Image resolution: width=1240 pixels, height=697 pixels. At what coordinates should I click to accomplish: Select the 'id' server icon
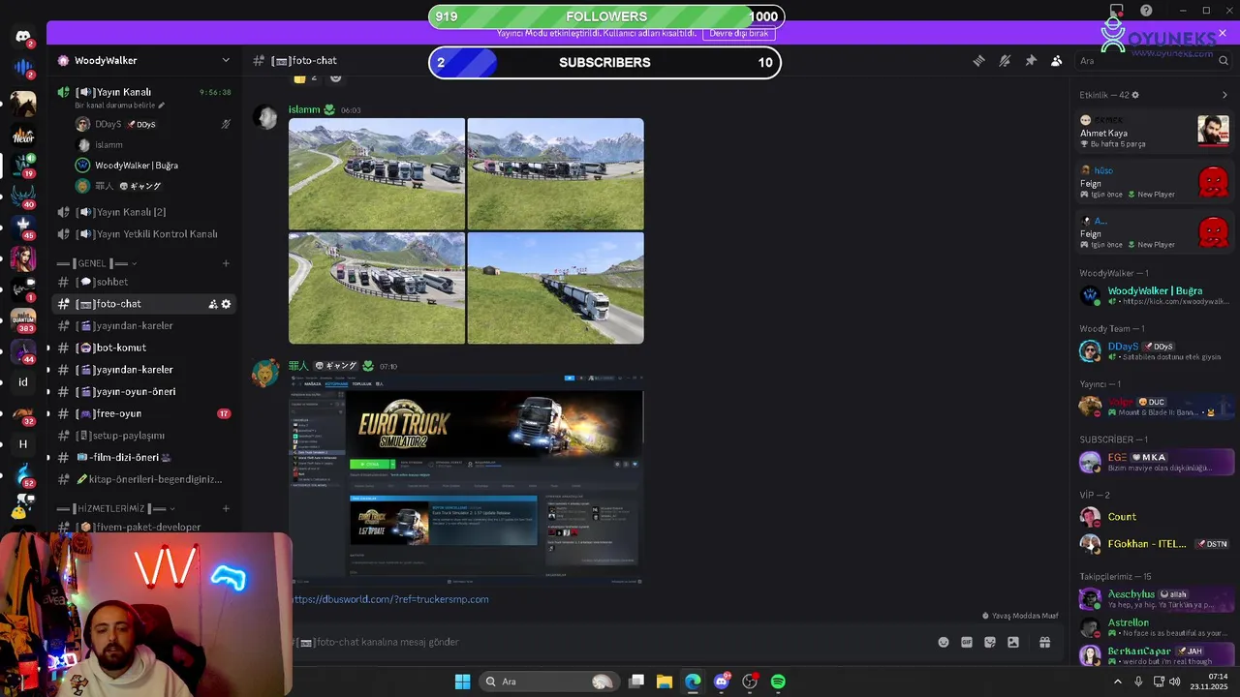tap(23, 381)
